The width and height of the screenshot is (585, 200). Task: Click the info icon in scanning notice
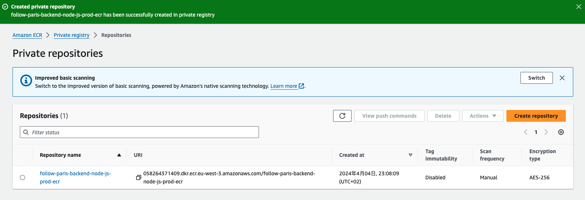tap(26, 80)
